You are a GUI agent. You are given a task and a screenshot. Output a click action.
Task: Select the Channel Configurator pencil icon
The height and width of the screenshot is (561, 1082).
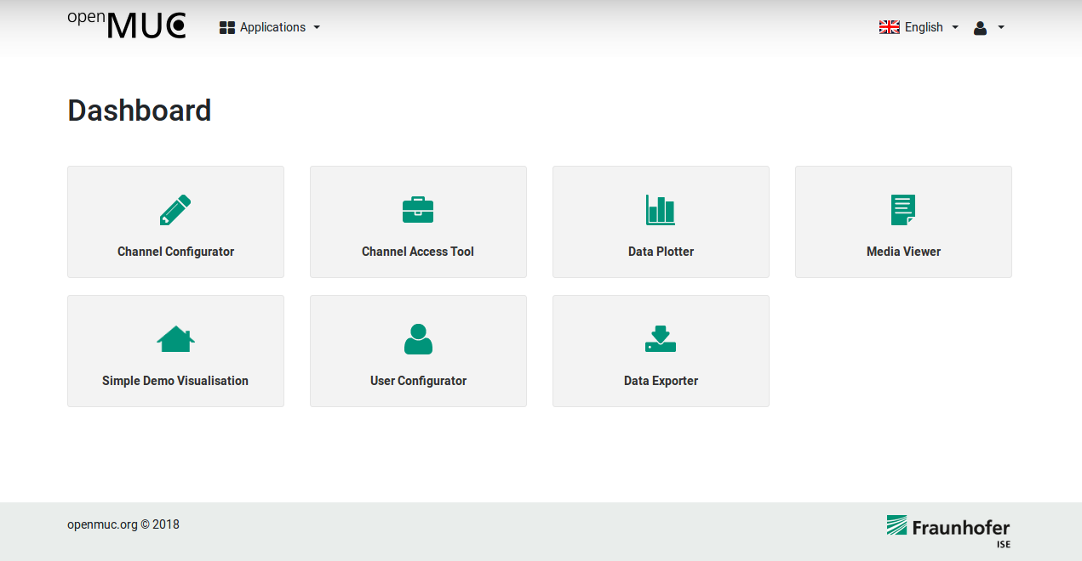(x=175, y=209)
